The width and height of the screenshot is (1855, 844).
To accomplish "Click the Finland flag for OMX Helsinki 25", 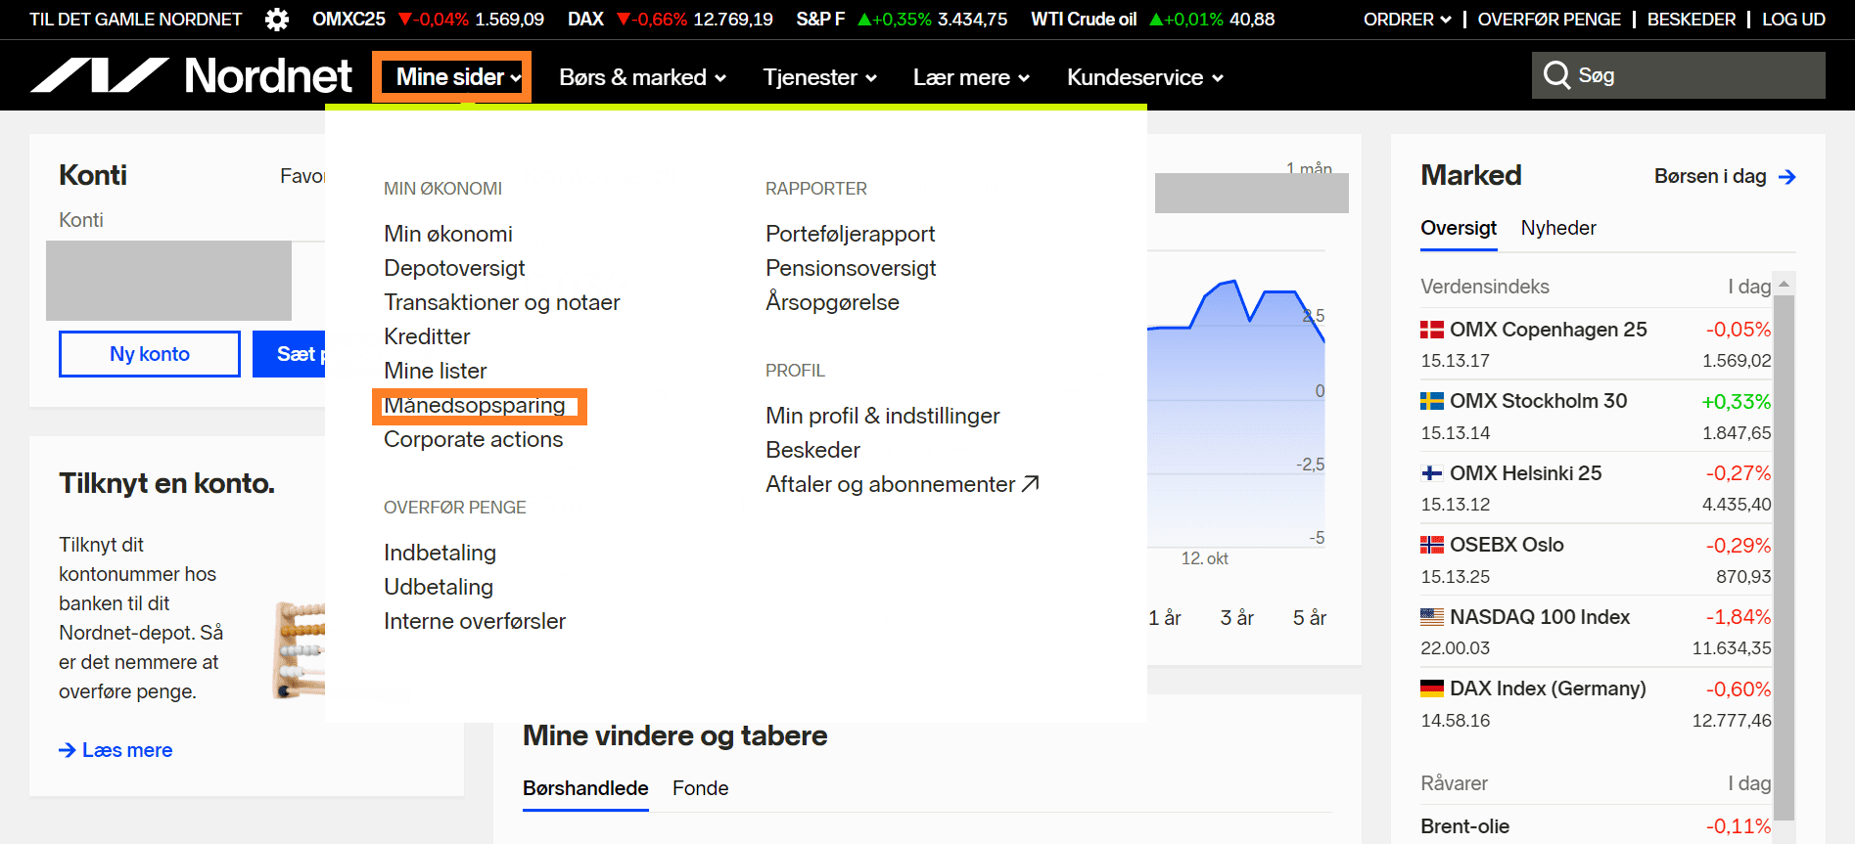I will [x=1432, y=473].
